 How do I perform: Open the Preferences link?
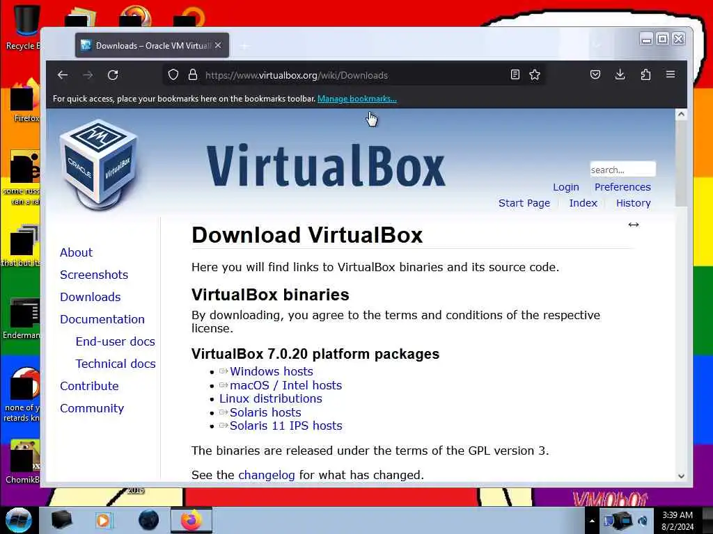pyautogui.click(x=622, y=187)
